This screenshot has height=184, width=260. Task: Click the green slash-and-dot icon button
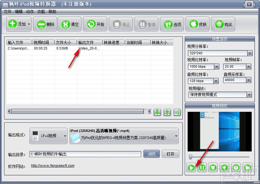click(177, 112)
